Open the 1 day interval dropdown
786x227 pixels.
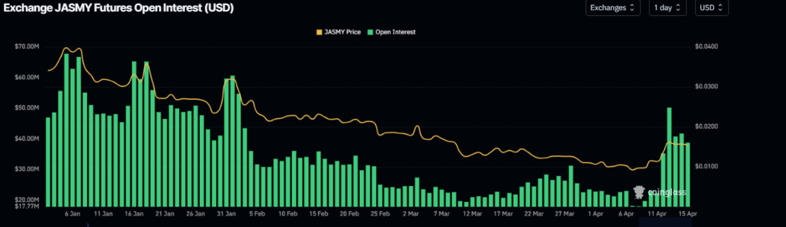coord(668,8)
